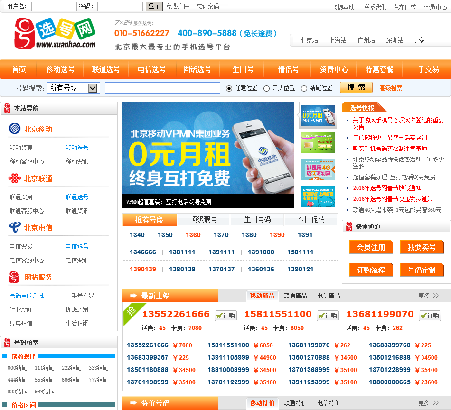Screen dimensions: 451x410
Task: Click the Beijing Telecom logo icon
Action: [x=15, y=227]
